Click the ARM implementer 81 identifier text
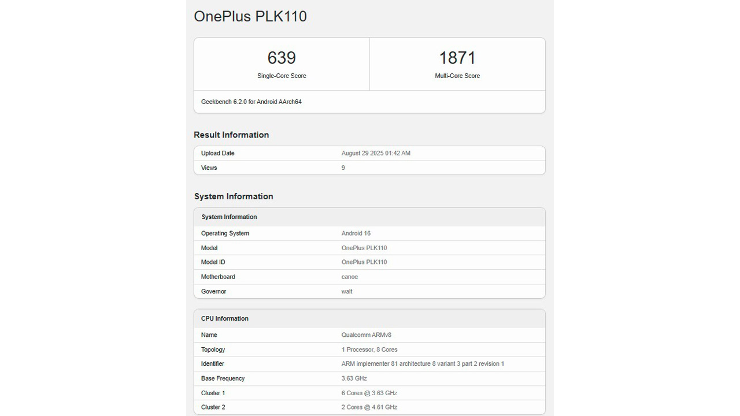 [421, 363]
